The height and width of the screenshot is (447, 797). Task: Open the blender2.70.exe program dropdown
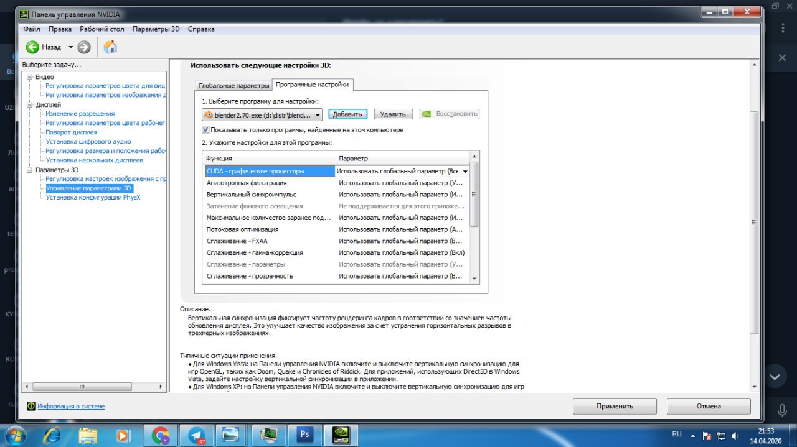tap(263, 114)
